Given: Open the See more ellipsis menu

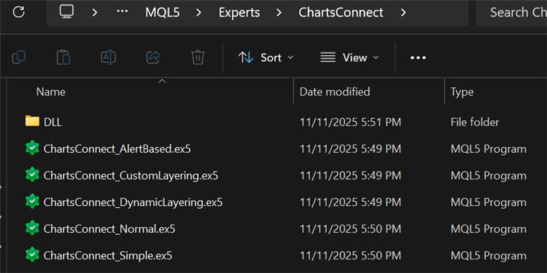Looking at the screenshot, I should click(418, 57).
